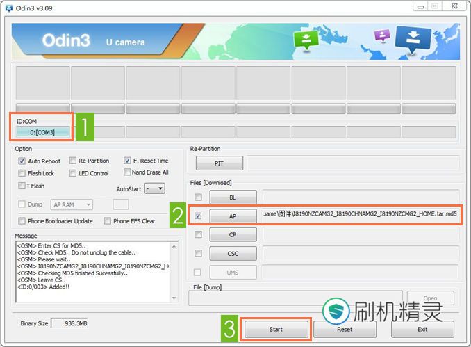Check Nand Erase All option
This screenshot has height=347, width=471.
pyautogui.click(x=127, y=172)
